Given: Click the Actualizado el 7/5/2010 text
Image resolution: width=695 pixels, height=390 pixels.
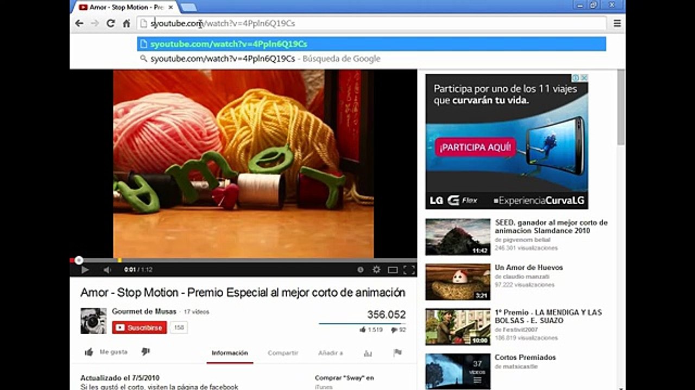Looking at the screenshot, I should [x=120, y=378].
